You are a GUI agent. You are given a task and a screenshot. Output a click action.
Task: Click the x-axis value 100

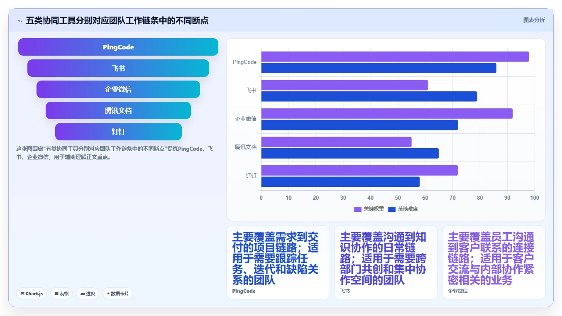point(535,198)
